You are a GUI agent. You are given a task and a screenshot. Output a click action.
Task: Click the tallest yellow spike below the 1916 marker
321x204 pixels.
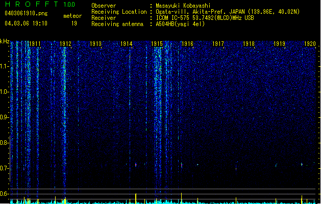(x=181, y=198)
